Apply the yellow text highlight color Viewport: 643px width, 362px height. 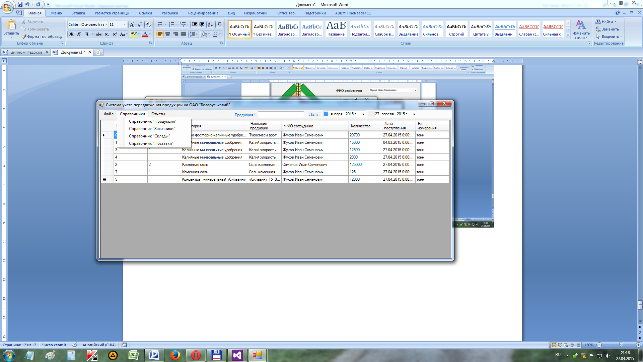134,34
